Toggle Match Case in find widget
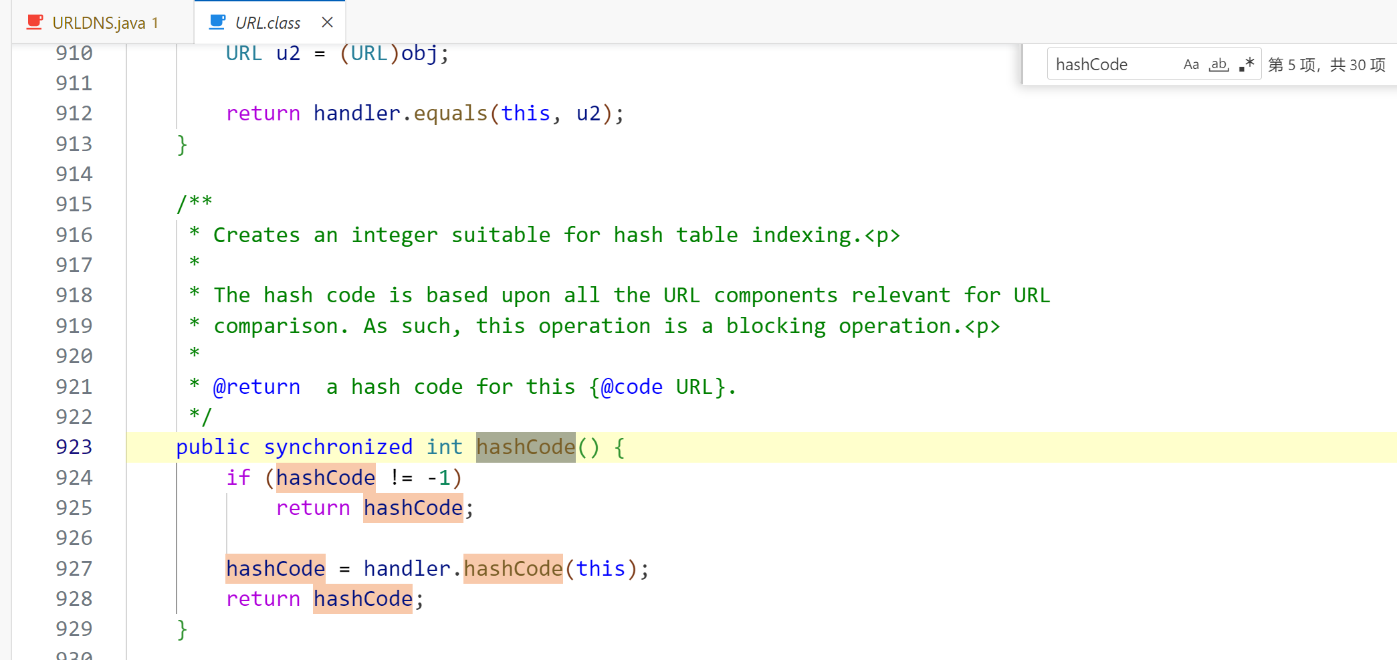1397x660 pixels. (1191, 64)
